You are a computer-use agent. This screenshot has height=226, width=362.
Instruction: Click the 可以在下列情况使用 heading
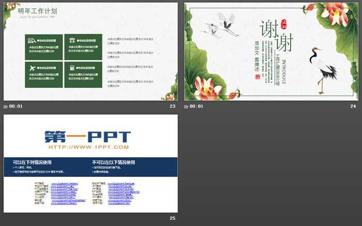point(32,162)
